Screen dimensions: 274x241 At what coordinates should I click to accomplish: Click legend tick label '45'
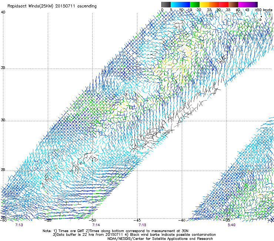(x=247, y=10)
